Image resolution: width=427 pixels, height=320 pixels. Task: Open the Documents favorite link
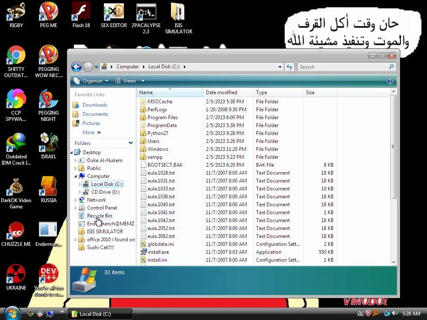[x=95, y=114]
